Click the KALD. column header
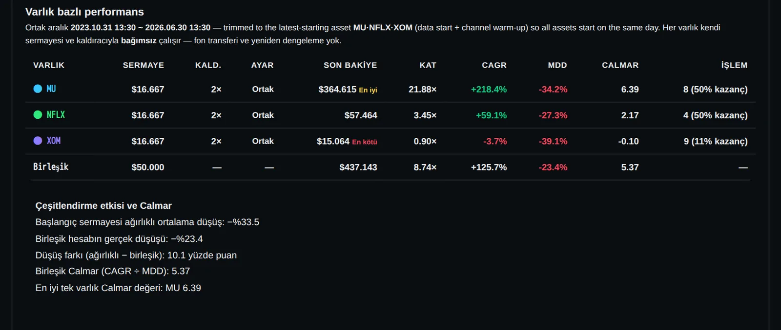Image resolution: width=781 pixels, height=330 pixels. [208, 65]
